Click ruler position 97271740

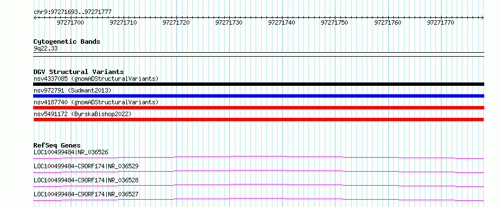pos(282,22)
